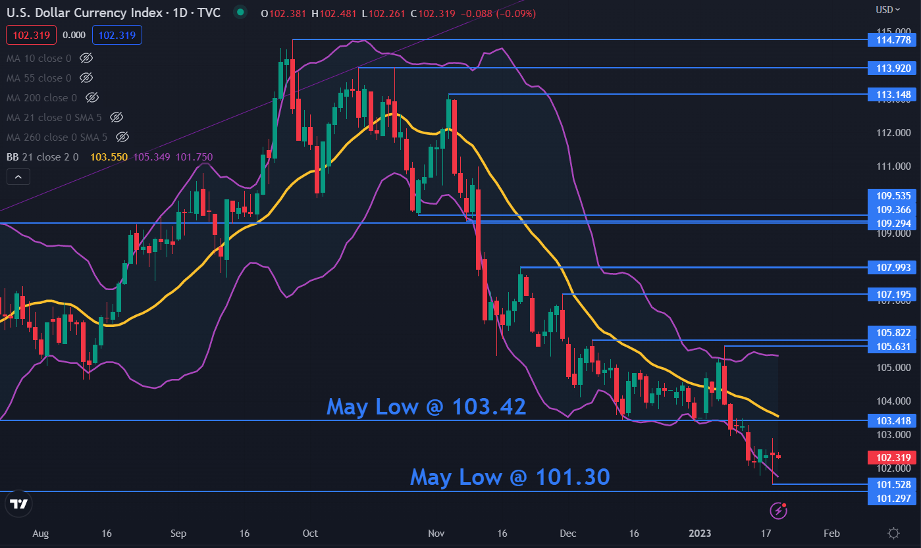This screenshot has height=548, width=921.
Task: Click the TradingView logo icon
Action: tap(19, 504)
